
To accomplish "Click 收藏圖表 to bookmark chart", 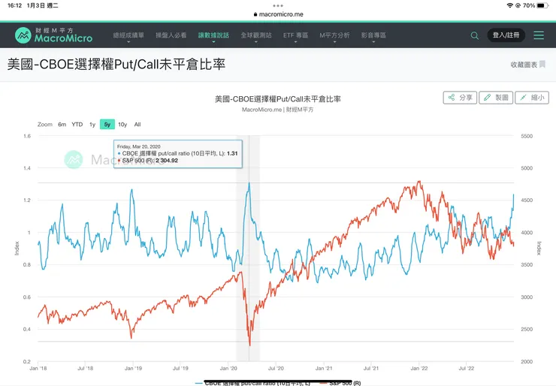I will (x=524, y=65).
